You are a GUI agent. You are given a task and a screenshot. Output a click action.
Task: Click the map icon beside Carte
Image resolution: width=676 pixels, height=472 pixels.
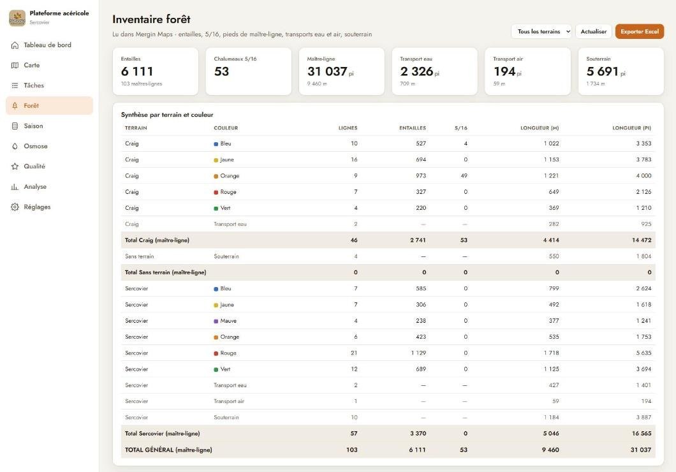click(x=15, y=66)
